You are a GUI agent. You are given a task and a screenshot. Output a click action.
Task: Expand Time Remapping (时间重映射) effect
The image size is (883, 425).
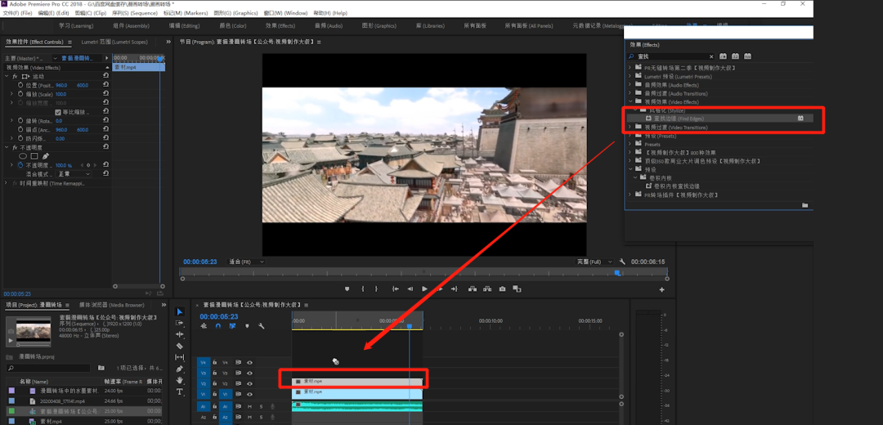click(7, 184)
